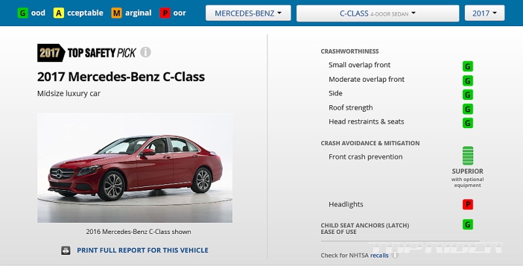Viewport: 523px width, 266px height.
Task: Click the green G rating for Small overlap front
Action: click(467, 66)
